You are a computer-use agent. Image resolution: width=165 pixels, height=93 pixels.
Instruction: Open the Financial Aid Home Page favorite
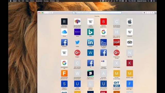(x=130, y=84)
